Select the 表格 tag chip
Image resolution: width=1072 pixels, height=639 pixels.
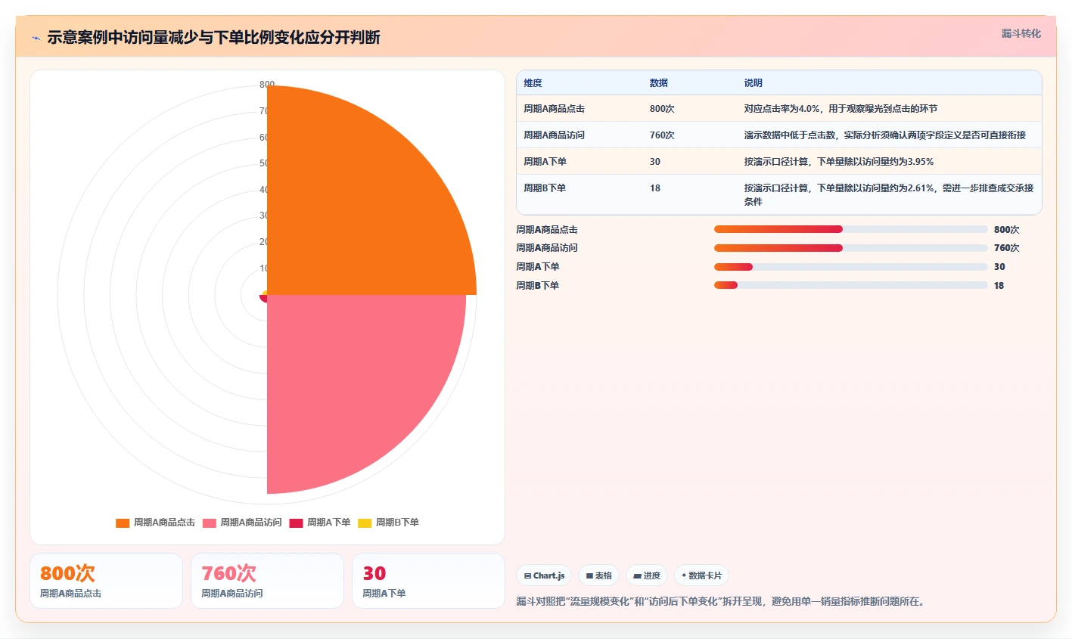click(x=598, y=575)
